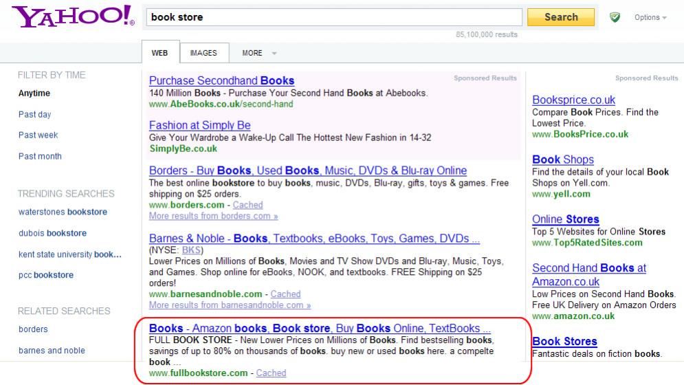Viewport: 684px width, 385px height.
Task: Click www.borders.com URL text
Action: click(x=187, y=205)
